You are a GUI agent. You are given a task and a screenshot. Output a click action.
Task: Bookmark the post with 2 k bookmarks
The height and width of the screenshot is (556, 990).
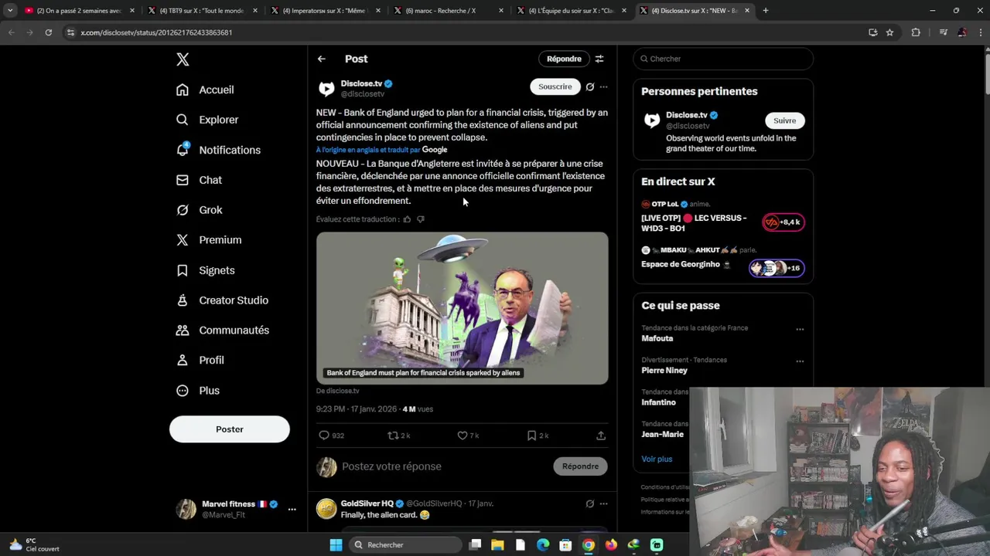[531, 436]
